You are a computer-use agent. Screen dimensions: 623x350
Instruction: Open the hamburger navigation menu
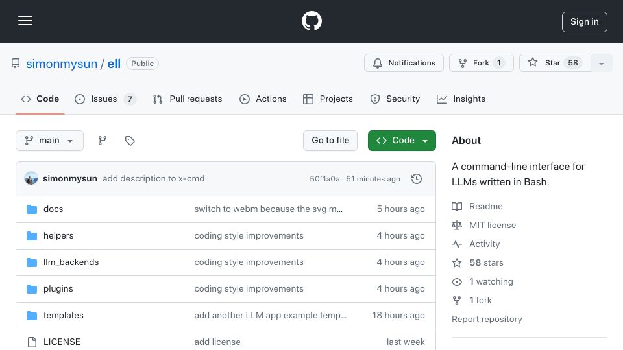click(x=25, y=21)
